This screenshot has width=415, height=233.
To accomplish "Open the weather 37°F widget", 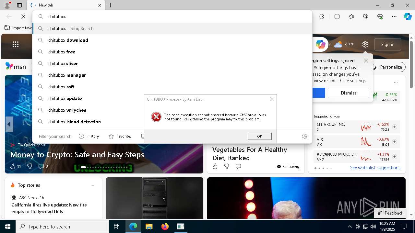I will (344, 44).
